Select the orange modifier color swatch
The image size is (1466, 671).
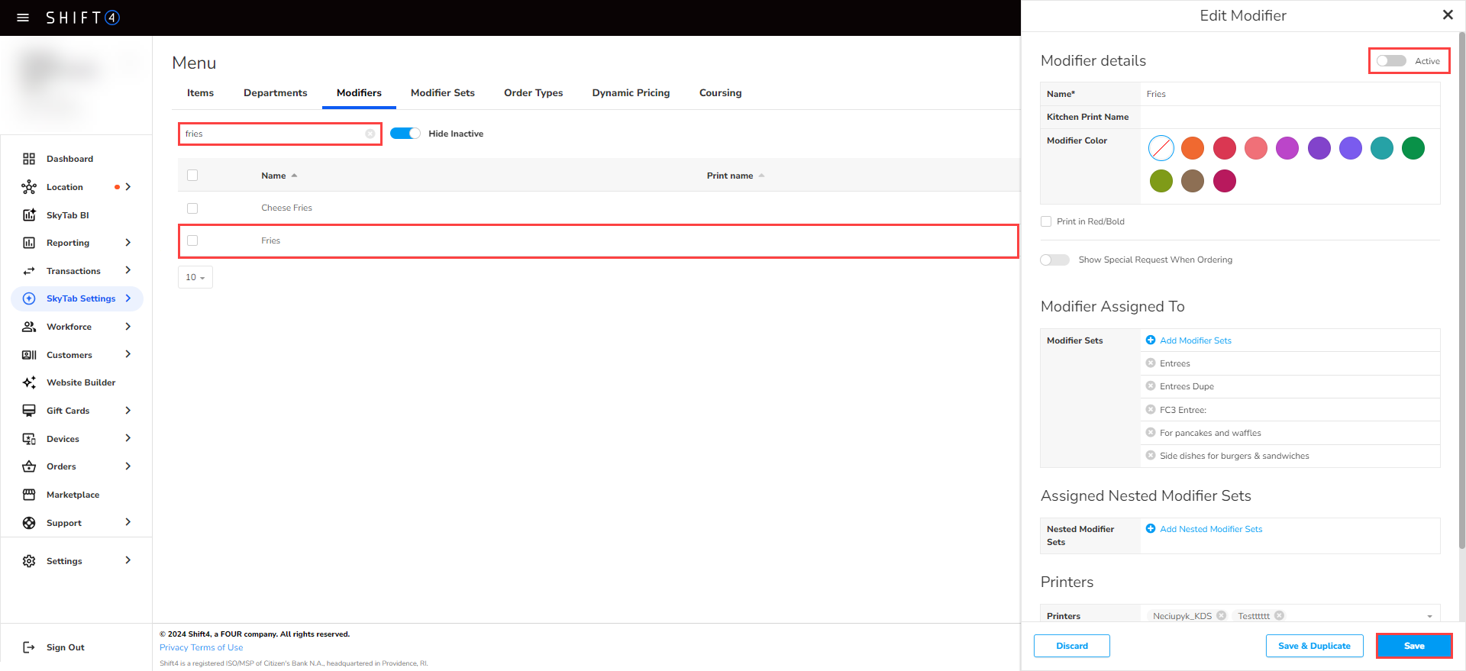[x=1193, y=148]
